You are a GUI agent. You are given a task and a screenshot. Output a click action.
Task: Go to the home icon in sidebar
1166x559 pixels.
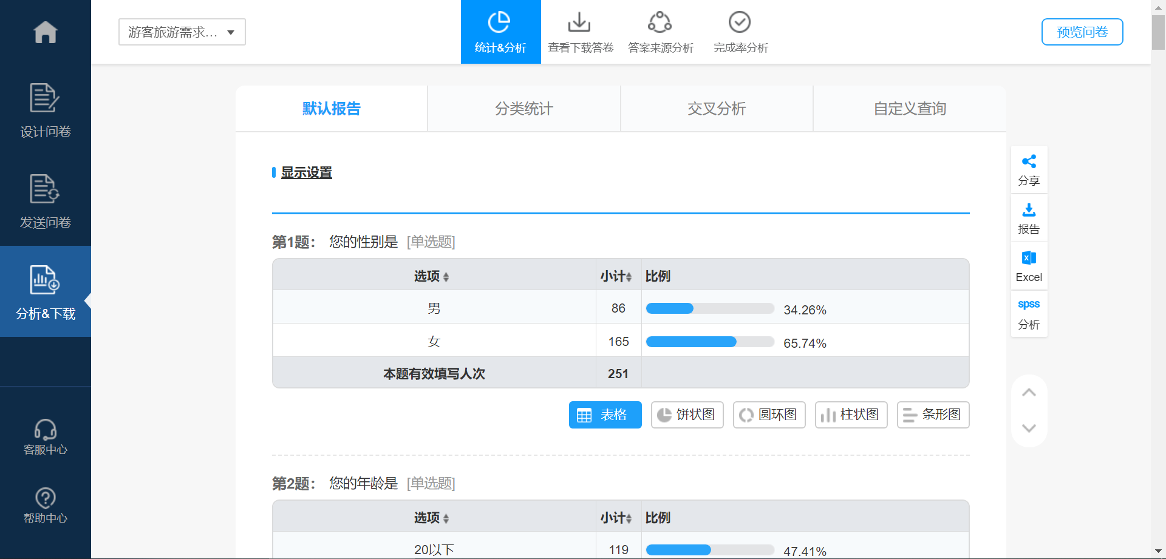pos(46,32)
